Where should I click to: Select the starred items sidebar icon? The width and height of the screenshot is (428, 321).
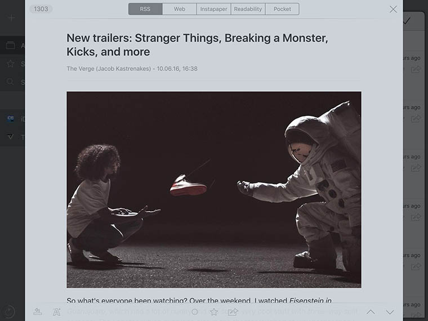(x=10, y=64)
